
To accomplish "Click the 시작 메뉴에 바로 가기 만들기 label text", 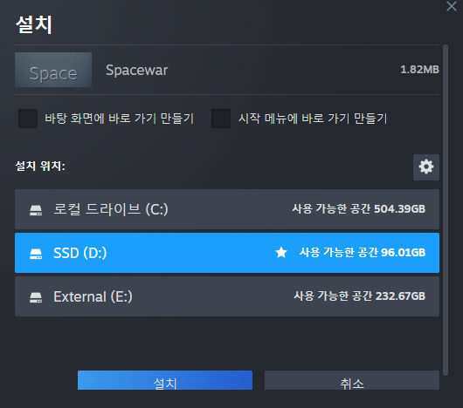I will pos(313,119).
